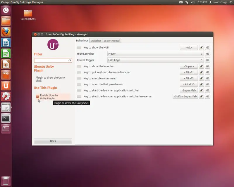
Task: Switch to the Switcher tab
Action: pos(96,41)
